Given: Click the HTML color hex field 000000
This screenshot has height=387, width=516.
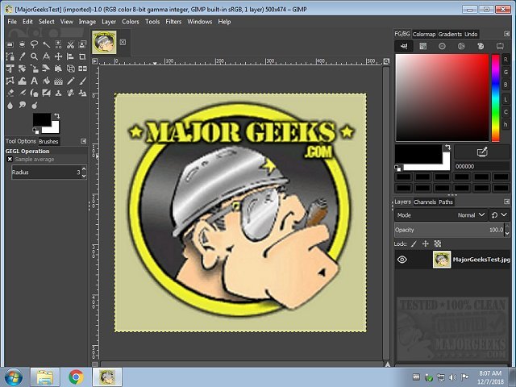Looking at the screenshot, I should pyautogui.click(x=481, y=166).
